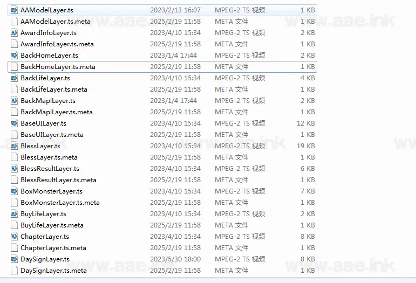Click the 6 KB size of BlessResultLayer.ts
The height and width of the screenshot is (283, 416).
click(308, 169)
